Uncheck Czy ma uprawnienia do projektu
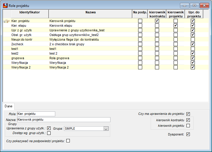 coord(188,114)
